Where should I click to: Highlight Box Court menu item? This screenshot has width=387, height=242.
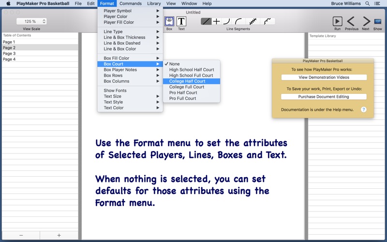point(130,64)
